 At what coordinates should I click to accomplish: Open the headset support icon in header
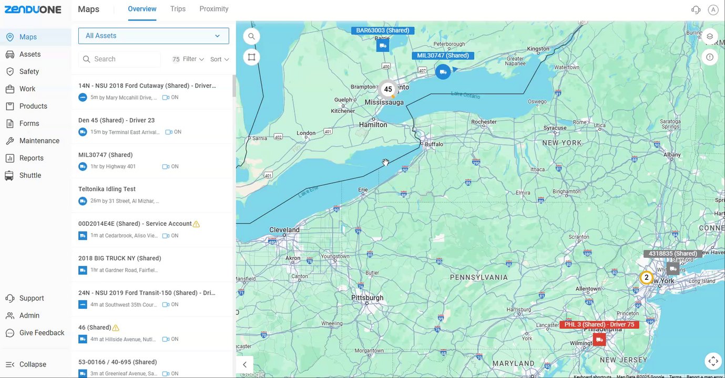tap(696, 9)
